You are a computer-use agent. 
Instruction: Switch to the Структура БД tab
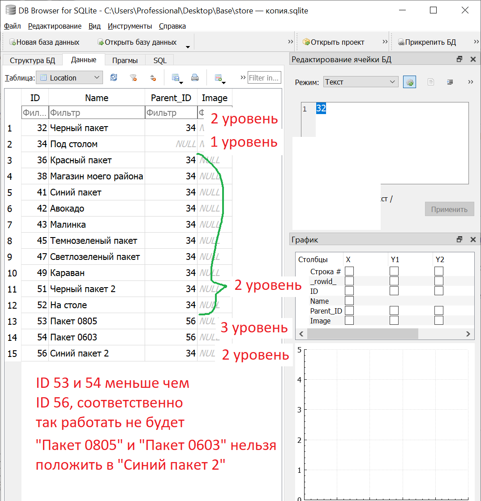pyautogui.click(x=33, y=60)
